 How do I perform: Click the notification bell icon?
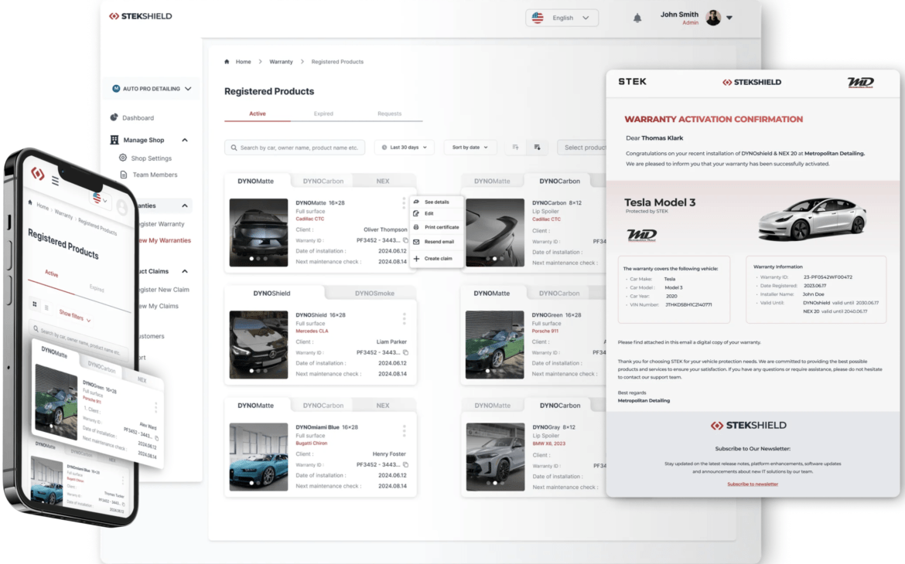coord(637,18)
